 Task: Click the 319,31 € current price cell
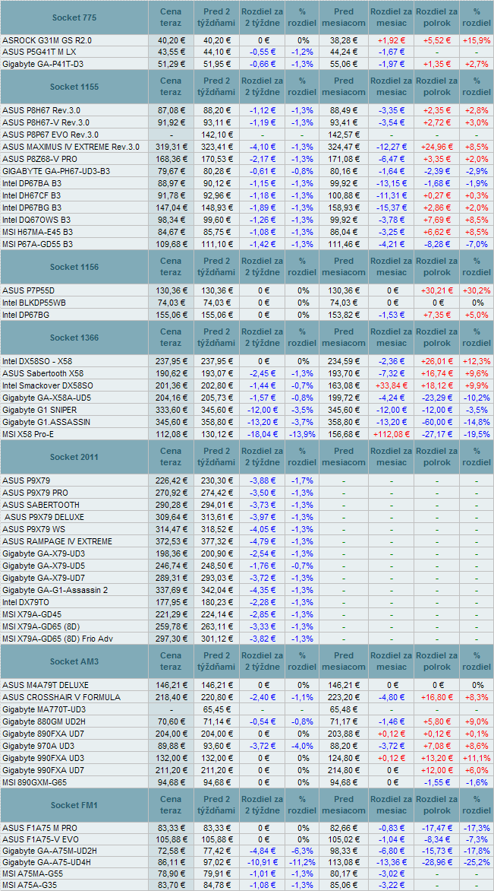coord(171,147)
